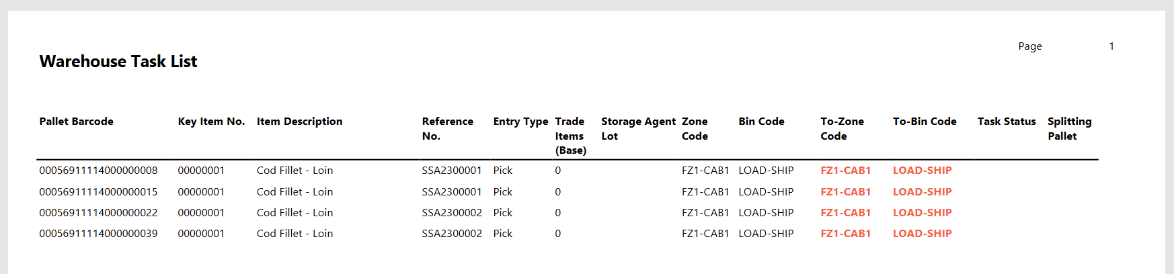Click the Bin Code column header

761,122
